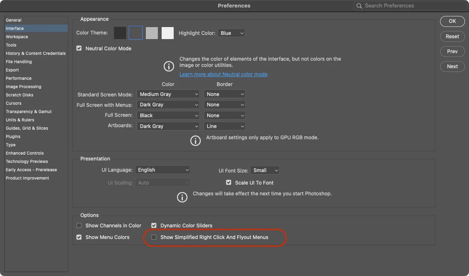Click the Search Preferences field
Screen dimensions: 469x276
click(410, 6)
